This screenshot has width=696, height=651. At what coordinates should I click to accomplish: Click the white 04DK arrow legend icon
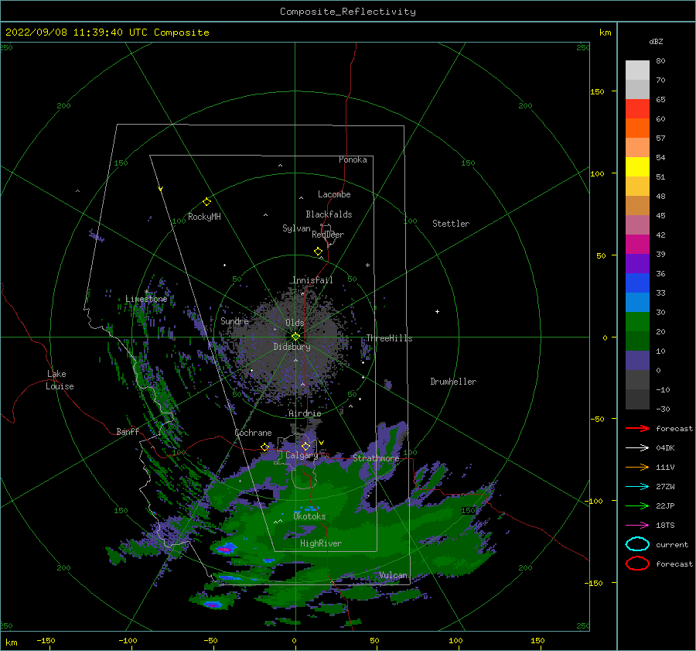pyautogui.click(x=637, y=447)
